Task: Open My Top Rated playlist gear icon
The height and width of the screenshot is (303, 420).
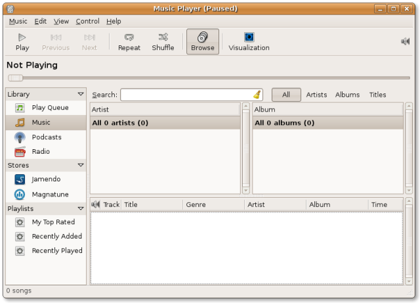Action: (x=20, y=222)
